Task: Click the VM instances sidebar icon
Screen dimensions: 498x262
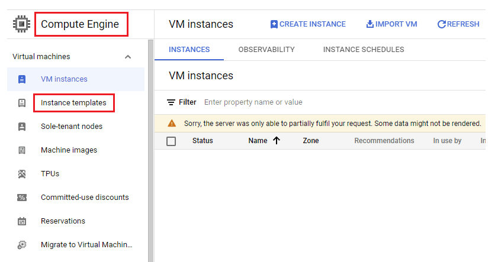Action: 22,79
